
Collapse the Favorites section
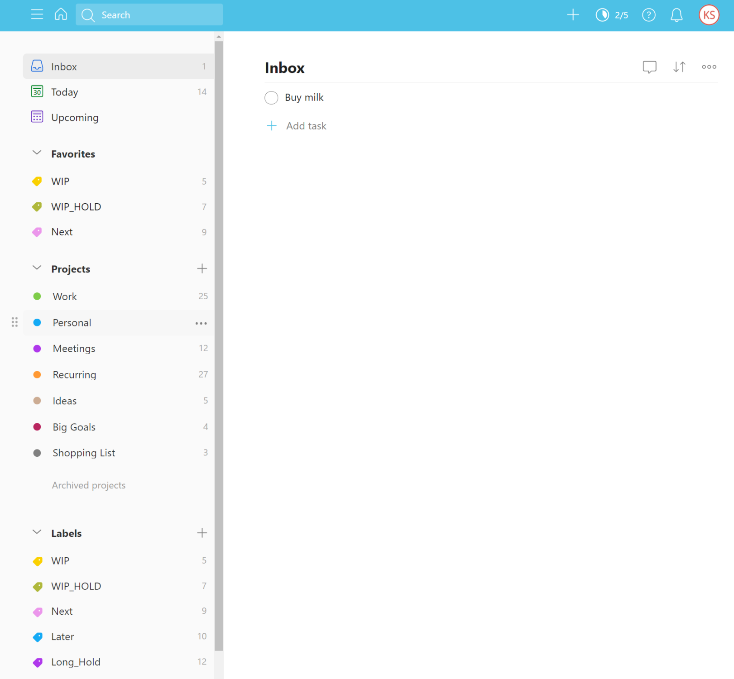click(x=37, y=153)
